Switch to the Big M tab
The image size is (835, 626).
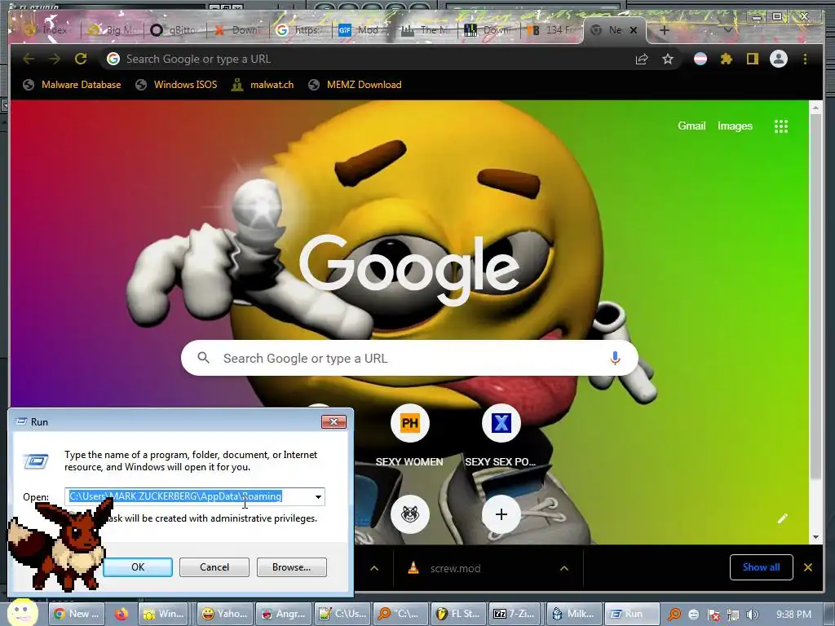(x=113, y=30)
